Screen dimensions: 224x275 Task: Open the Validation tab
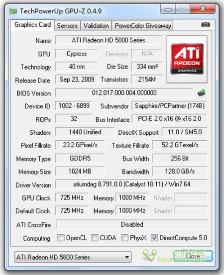pyautogui.click(x=96, y=25)
